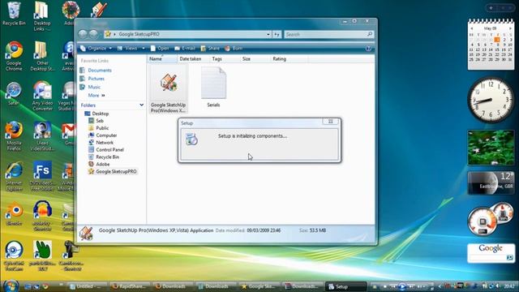
Task: Collapse the Folders pane chevron
Action: click(x=142, y=105)
